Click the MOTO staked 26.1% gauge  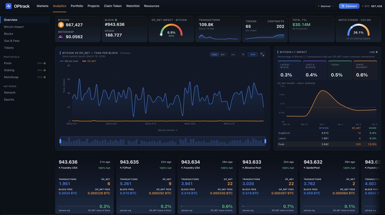point(358,30)
